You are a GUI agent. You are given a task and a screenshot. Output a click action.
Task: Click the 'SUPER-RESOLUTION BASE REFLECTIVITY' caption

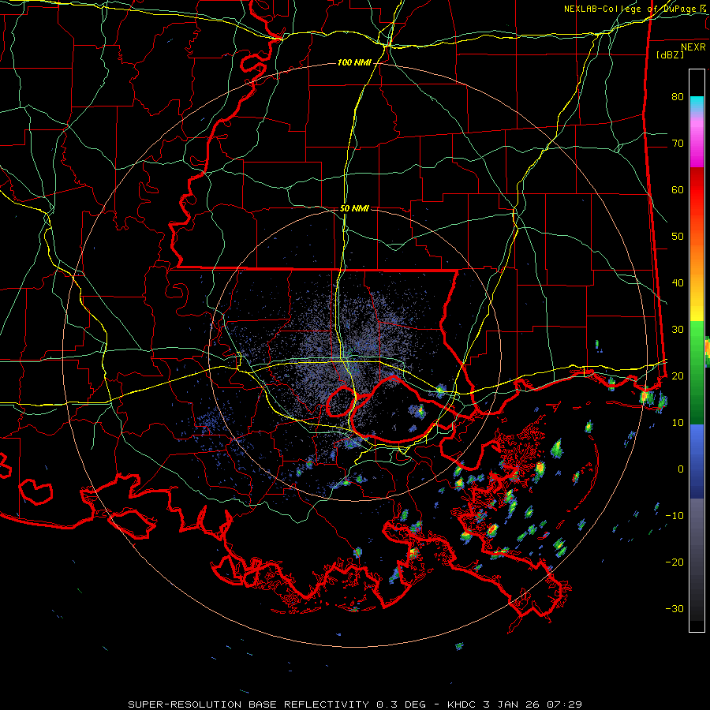click(248, 704)
